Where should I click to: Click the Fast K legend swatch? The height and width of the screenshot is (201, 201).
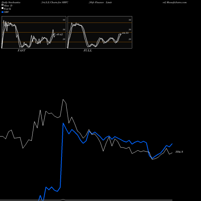coord(2,8)
